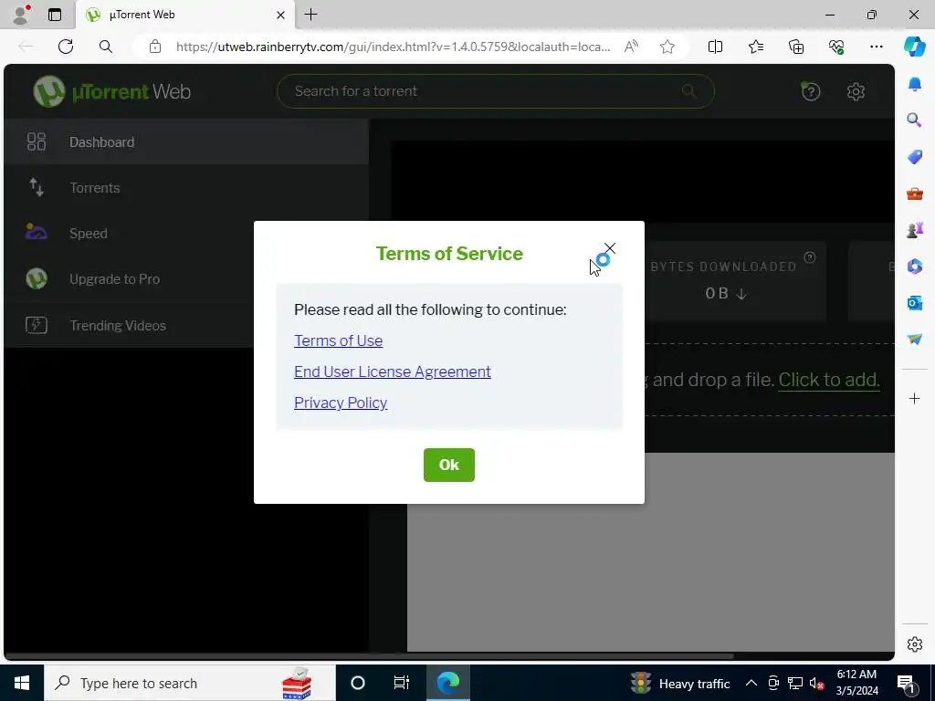Screen dimensions: 935x701
Task: Click the Edge icon on taskbar
Action: (447, 683)
